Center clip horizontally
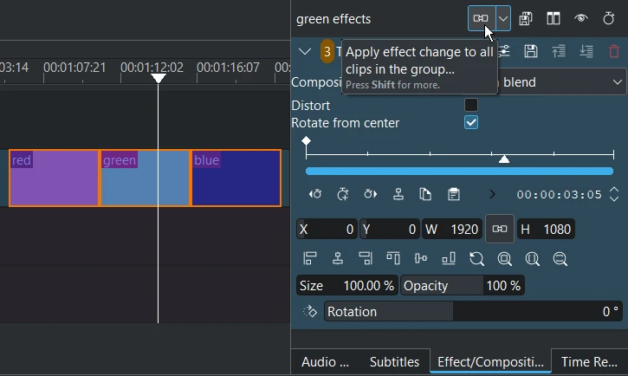The image size is (628, 376). point(338,259)
